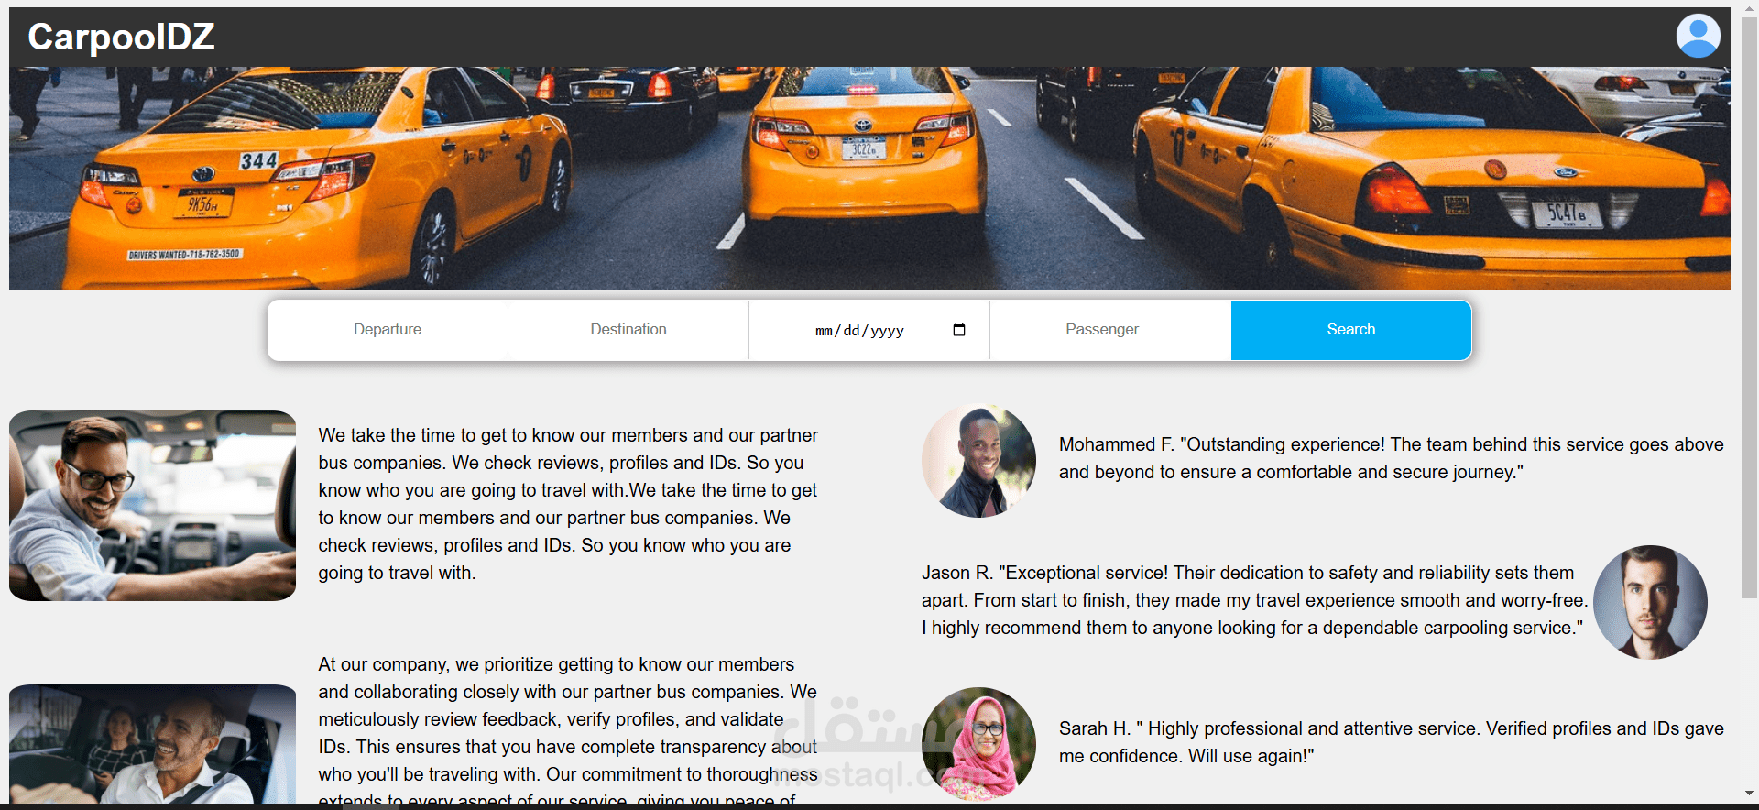
Task: Click the Jason R. testimonial text
Action: point(1254,600)
